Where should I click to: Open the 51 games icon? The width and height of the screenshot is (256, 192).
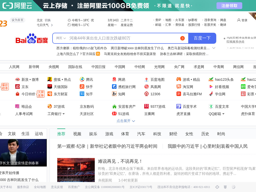114,113
